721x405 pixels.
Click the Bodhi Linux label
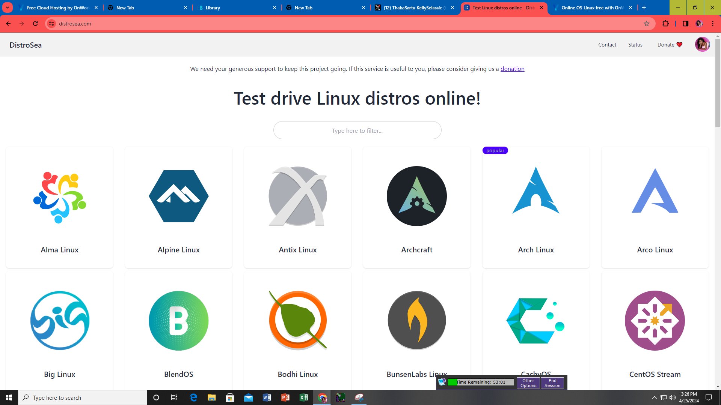pos(298,374)
